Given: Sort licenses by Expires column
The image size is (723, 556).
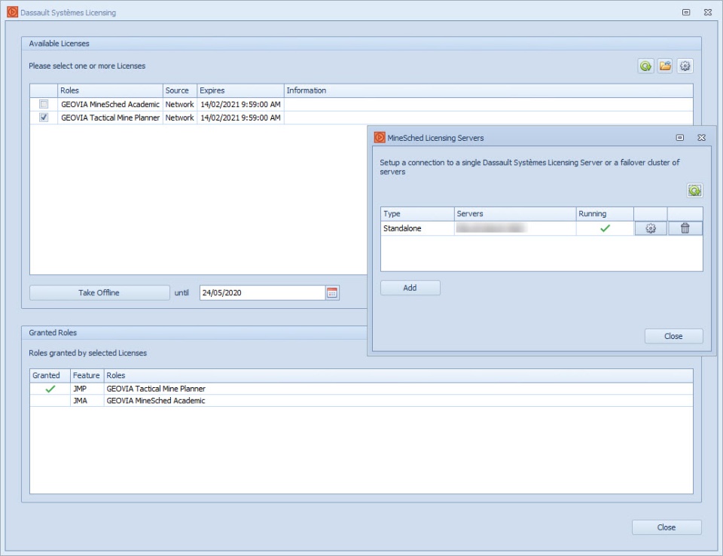Looking at the screenshot, I should pyautogui.click(x=240, y=90).
